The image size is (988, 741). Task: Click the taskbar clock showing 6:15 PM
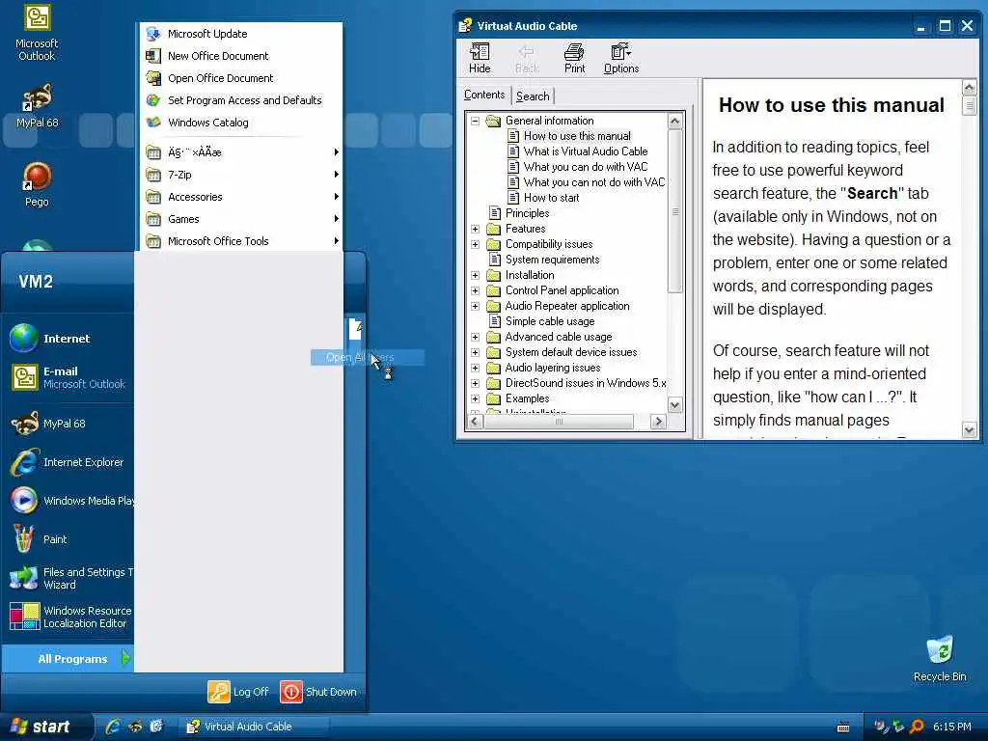pos(952,727)
